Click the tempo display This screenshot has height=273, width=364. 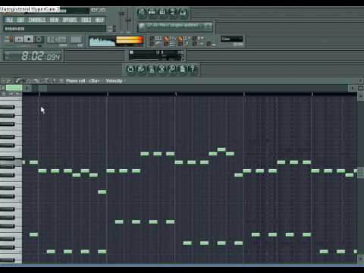pos(56,39)
